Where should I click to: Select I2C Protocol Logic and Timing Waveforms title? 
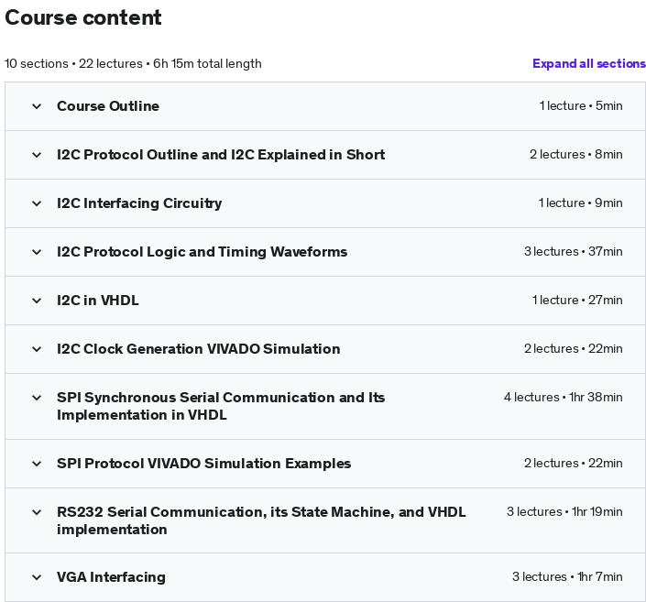[202, 252]
